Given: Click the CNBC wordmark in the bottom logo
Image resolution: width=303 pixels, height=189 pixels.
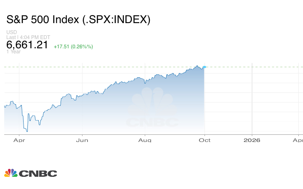Looking at the screenshot, I should 38,173.
